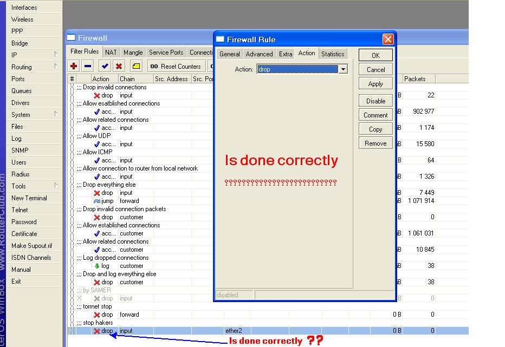Select 'Allow connection to router from local network' row
The height and width of the screenshot is (347, 505).
tap(140, 168)
